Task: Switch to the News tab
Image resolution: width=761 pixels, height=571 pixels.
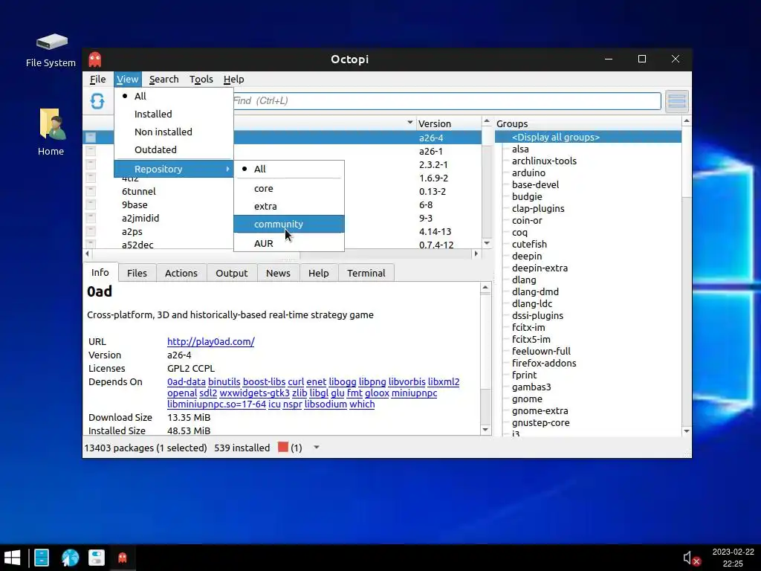Action: [278, 273]
